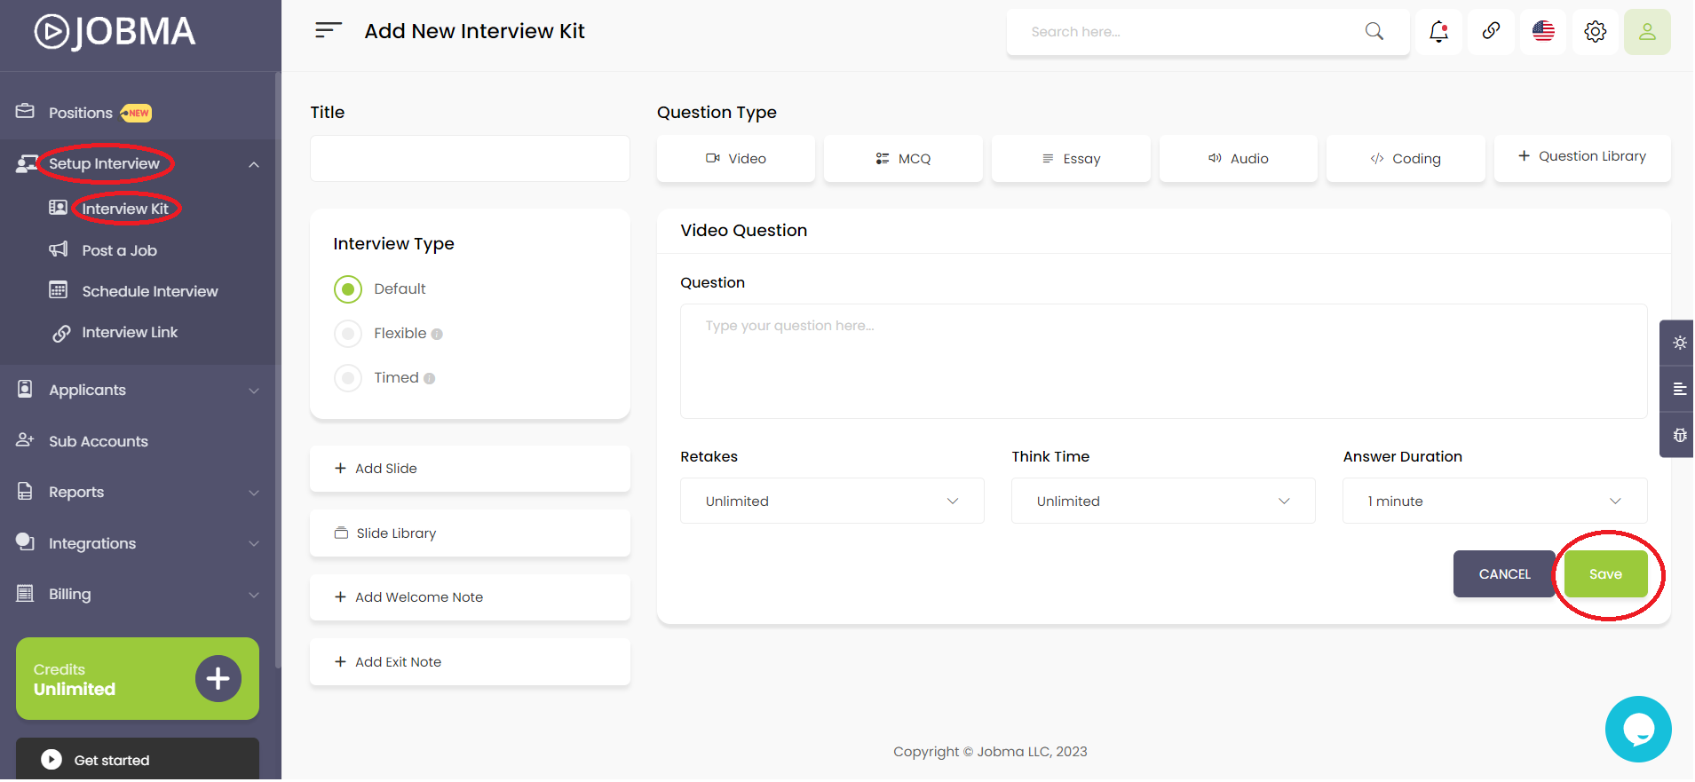Click the link chain icon in header

point(1491,32)
